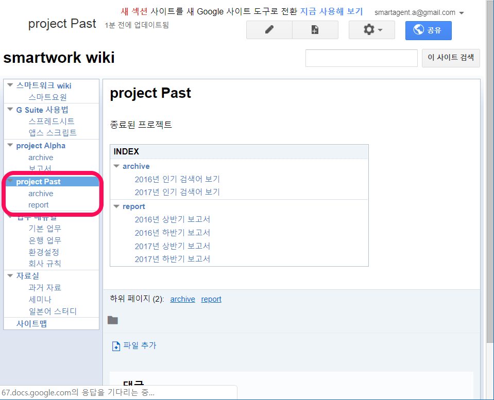Collapse the project Past section in sidebar

pos(11,181)
